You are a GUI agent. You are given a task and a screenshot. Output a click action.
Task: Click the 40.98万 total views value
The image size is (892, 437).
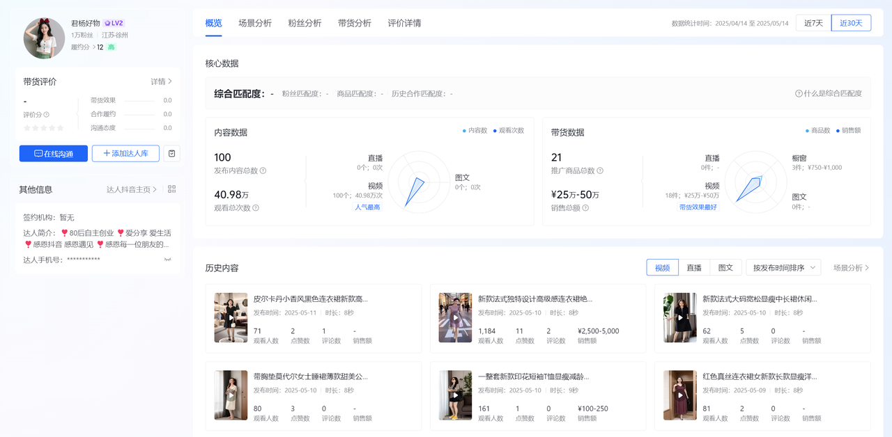[231, 194]
